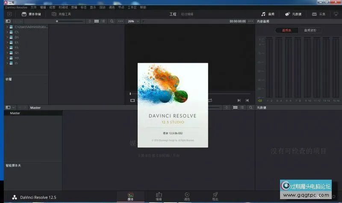Expand the C:\ drive tree node
342x203 pixels.
point(7,32)
